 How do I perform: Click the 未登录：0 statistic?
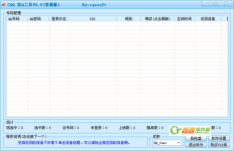coord(99,128)
